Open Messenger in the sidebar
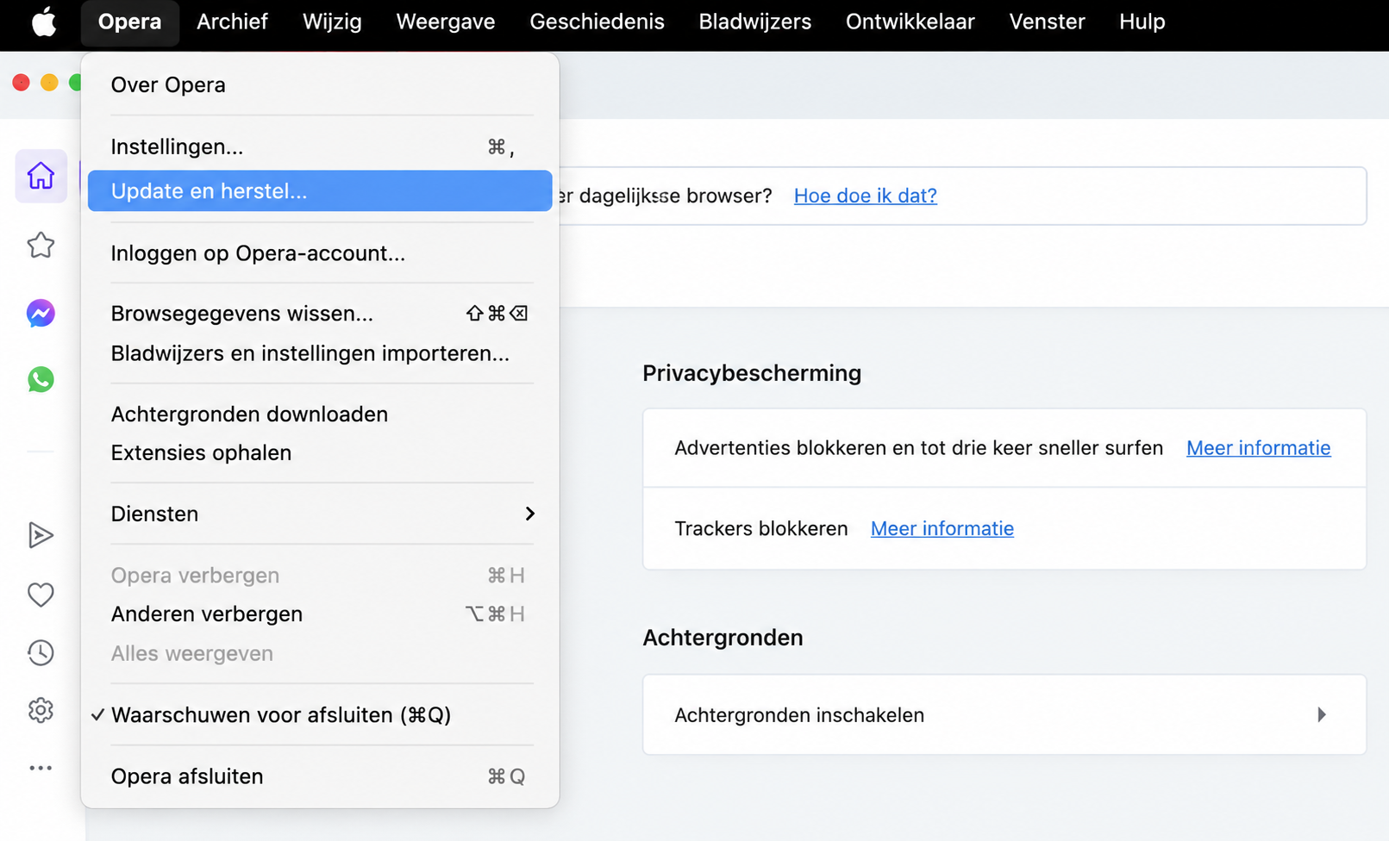 click(x=41, y=313)
